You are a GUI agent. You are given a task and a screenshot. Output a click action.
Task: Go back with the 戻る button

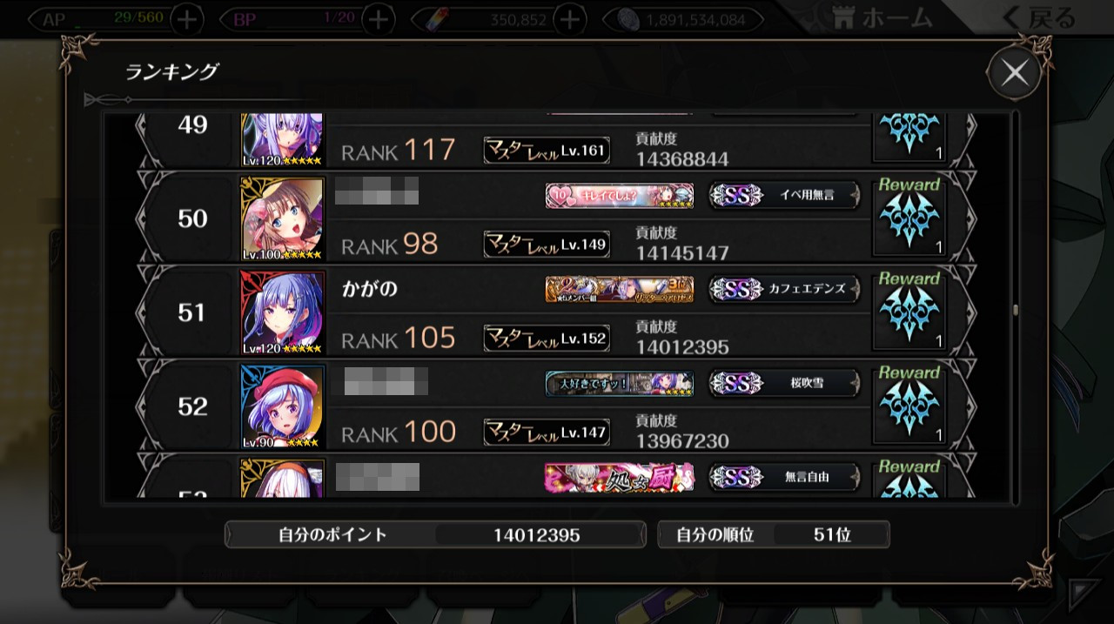point(1037,17)
